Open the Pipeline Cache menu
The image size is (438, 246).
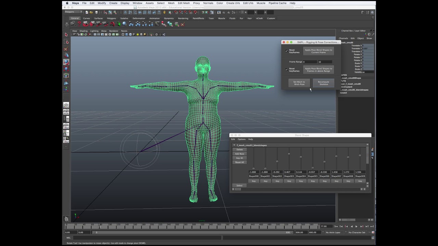coord(278,3)
